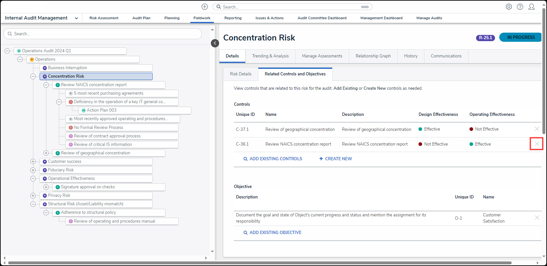
Task: Remove Customer Satisfaction objective with X icon
Action: 537,218
